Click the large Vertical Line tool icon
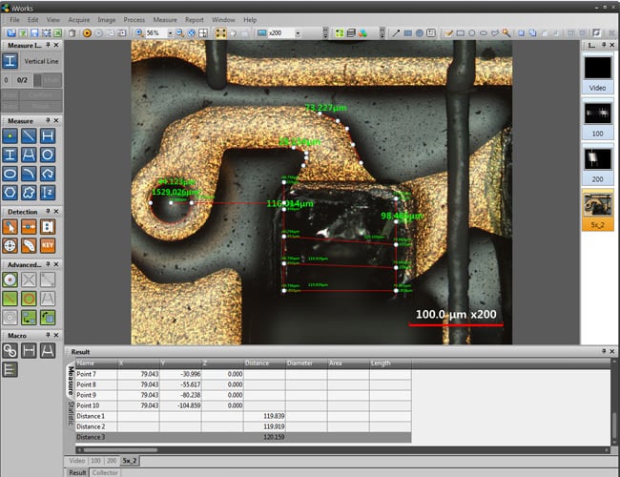 [x=10, y=61]
